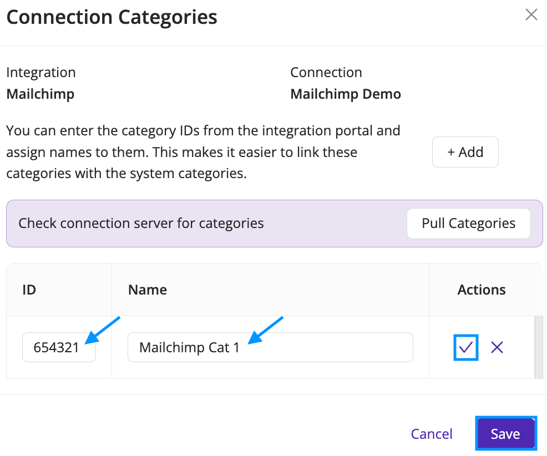Click the category IDs instruction paragraph
Viewport: 547px width, 456px height.
point(204,152)
